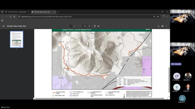Click the PDF horizontal scrollbar
This screenshot has height=109, width=195.
(100, 98)
